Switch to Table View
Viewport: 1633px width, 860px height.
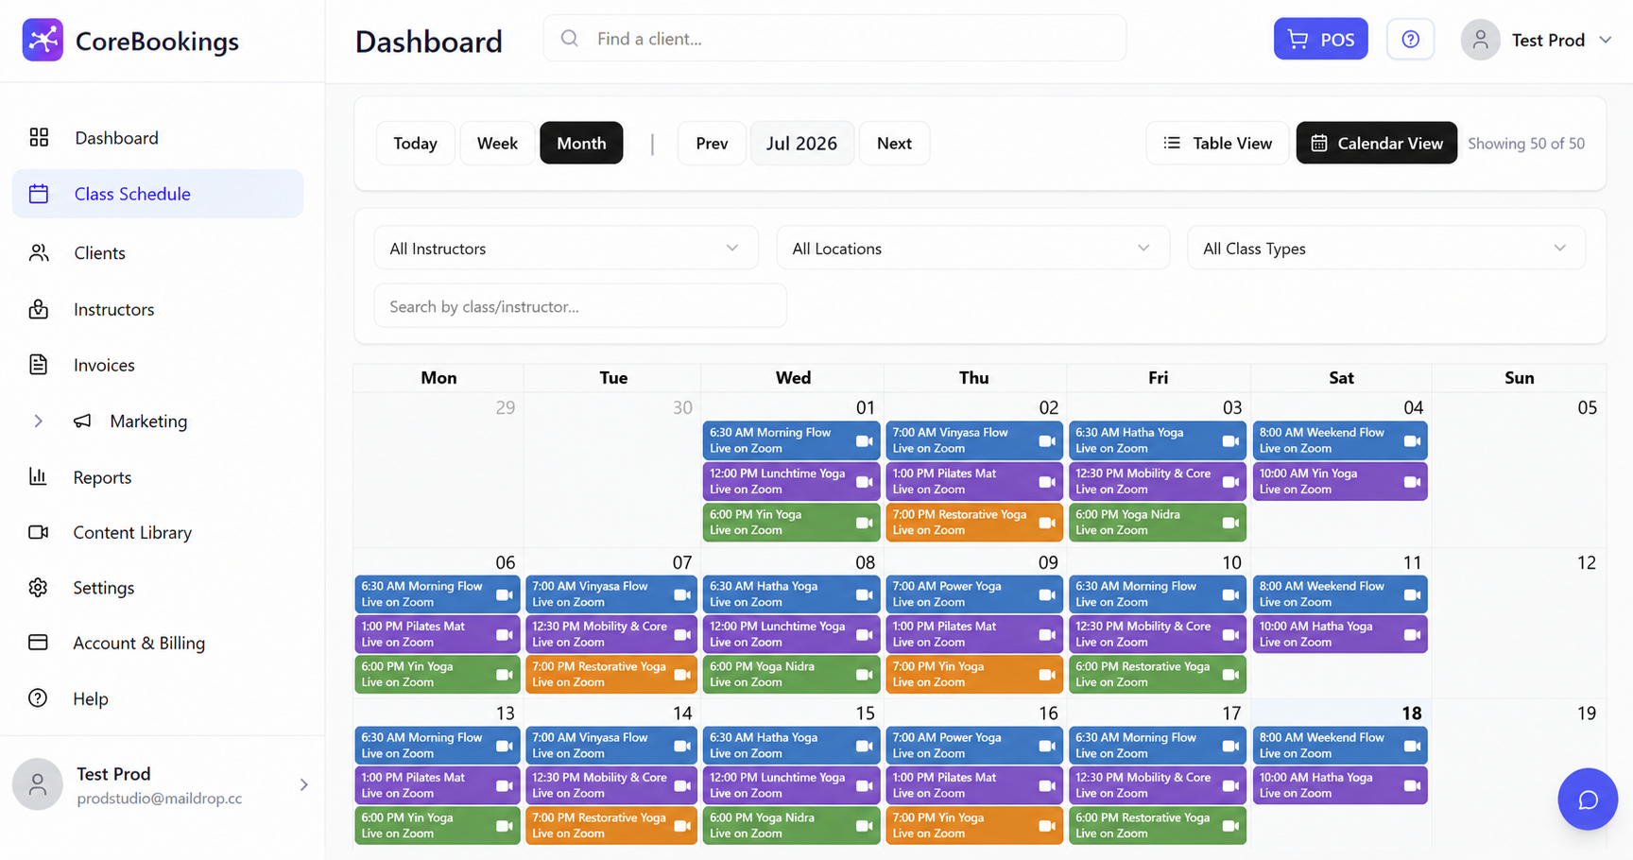(1217, 143)
